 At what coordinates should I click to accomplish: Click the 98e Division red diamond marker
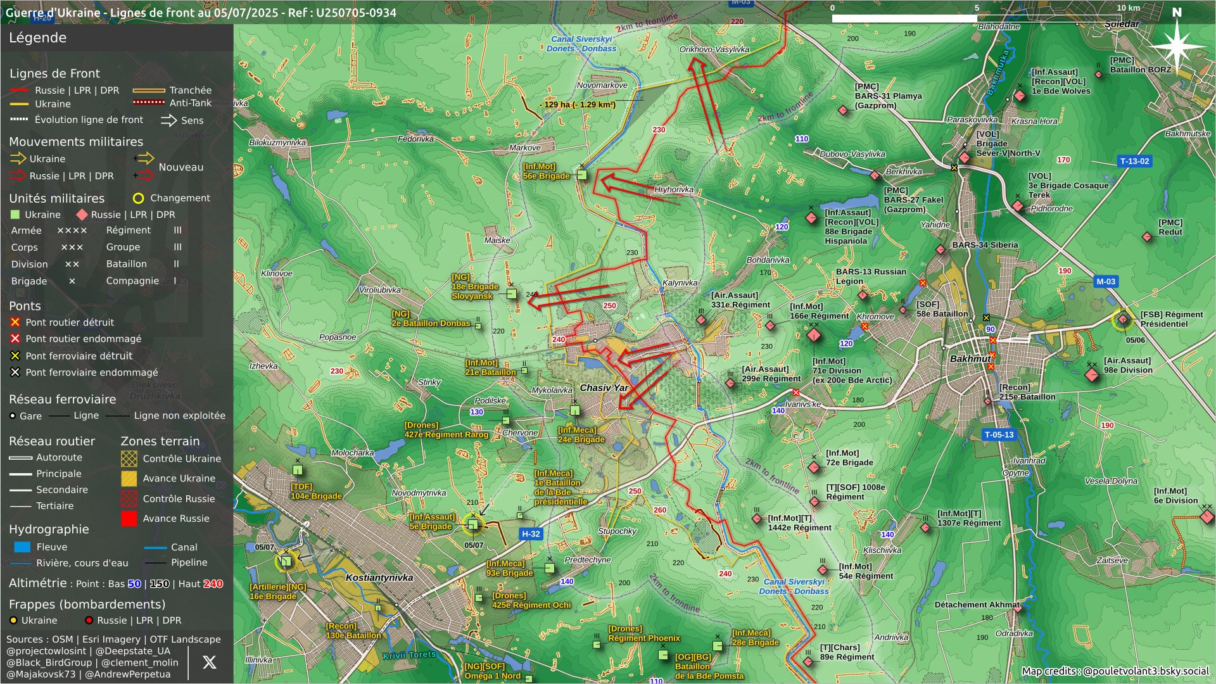click(x=1092, y=375)
